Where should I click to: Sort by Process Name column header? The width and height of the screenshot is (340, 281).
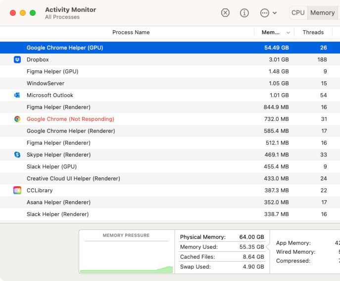131,33
